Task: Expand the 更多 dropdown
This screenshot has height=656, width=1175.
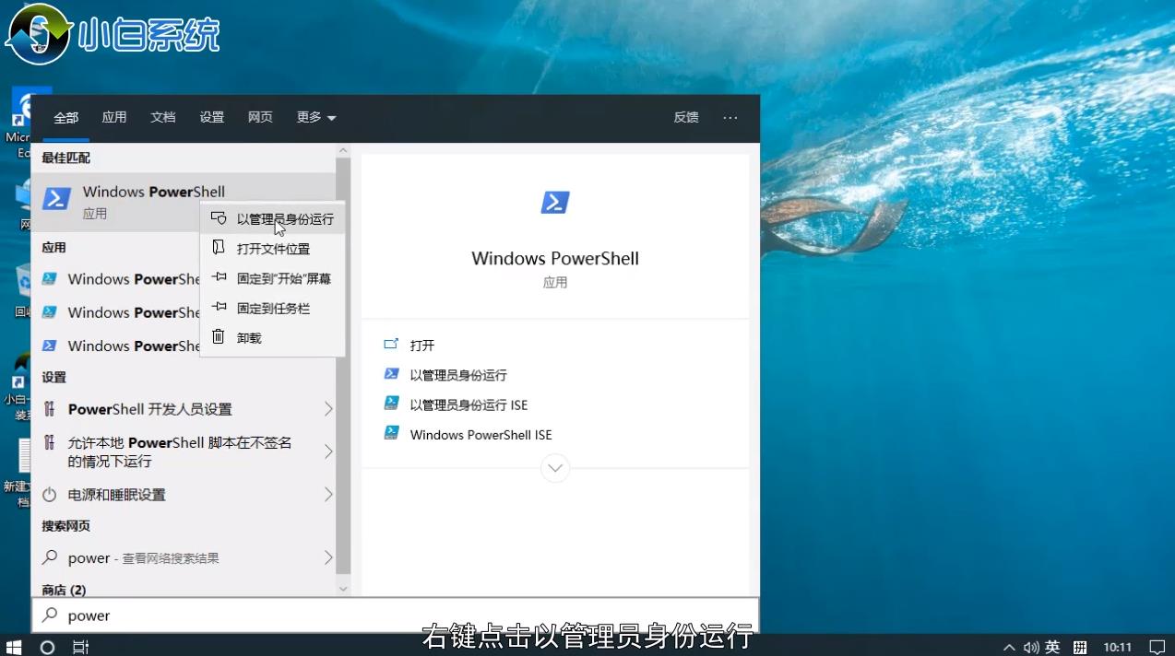Action: pyautogui.click(x=316, y=117)
